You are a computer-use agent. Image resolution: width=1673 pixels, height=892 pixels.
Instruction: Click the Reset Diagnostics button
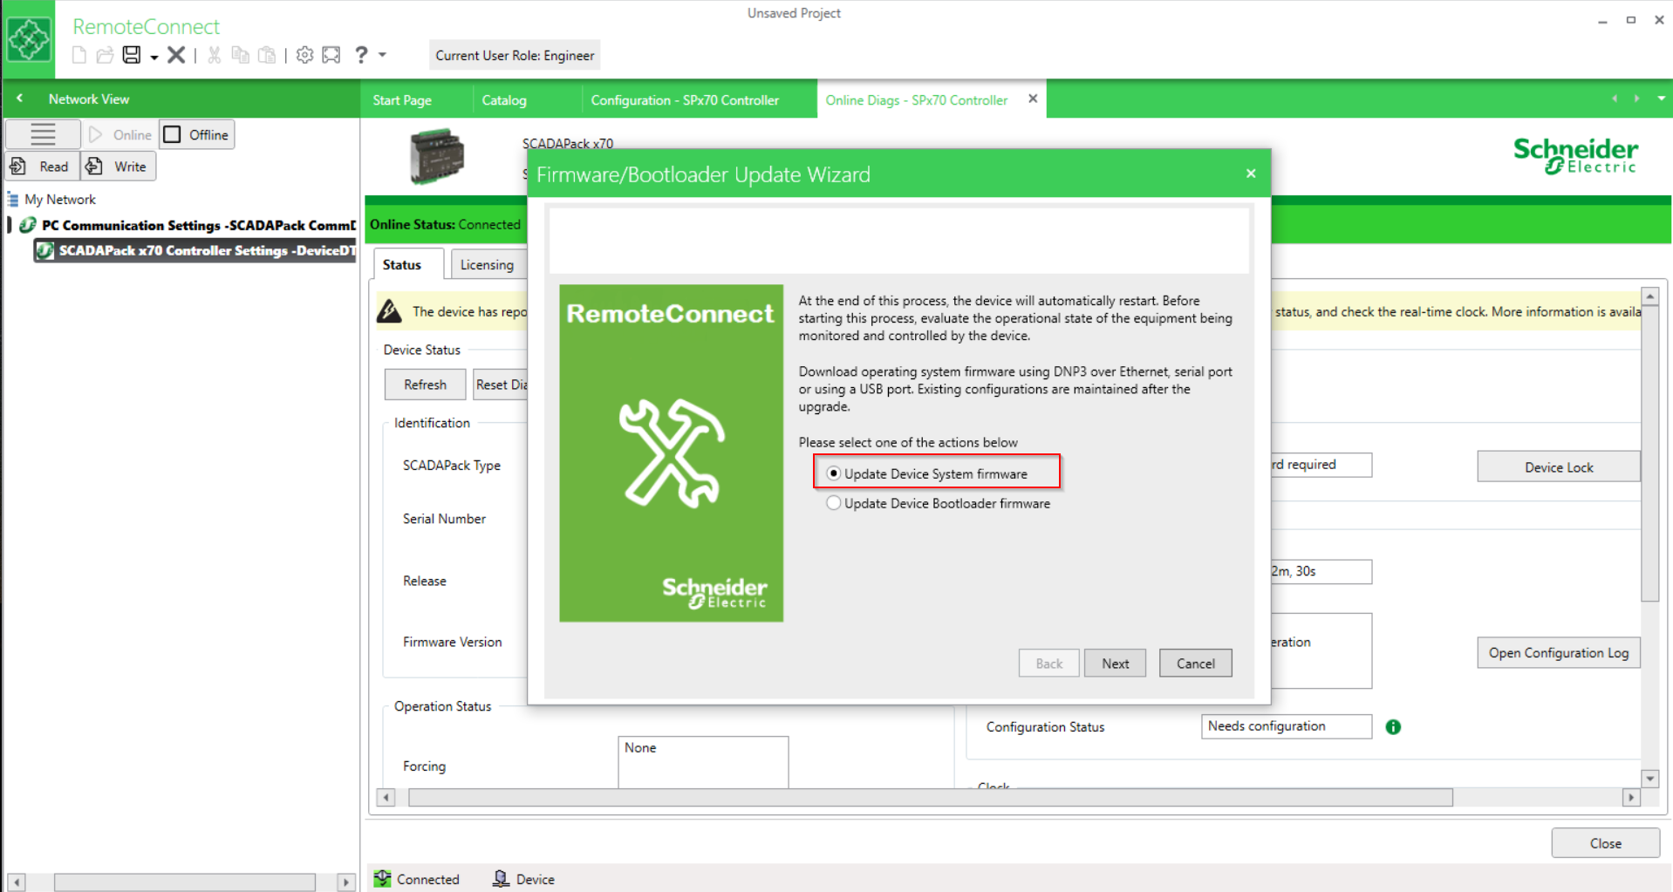[x=501, y=385]
